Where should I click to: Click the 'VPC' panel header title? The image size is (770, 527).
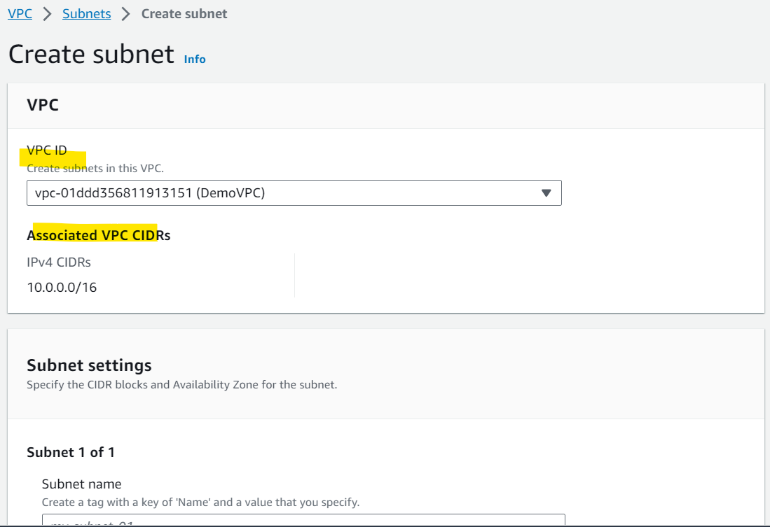[43, 105]
